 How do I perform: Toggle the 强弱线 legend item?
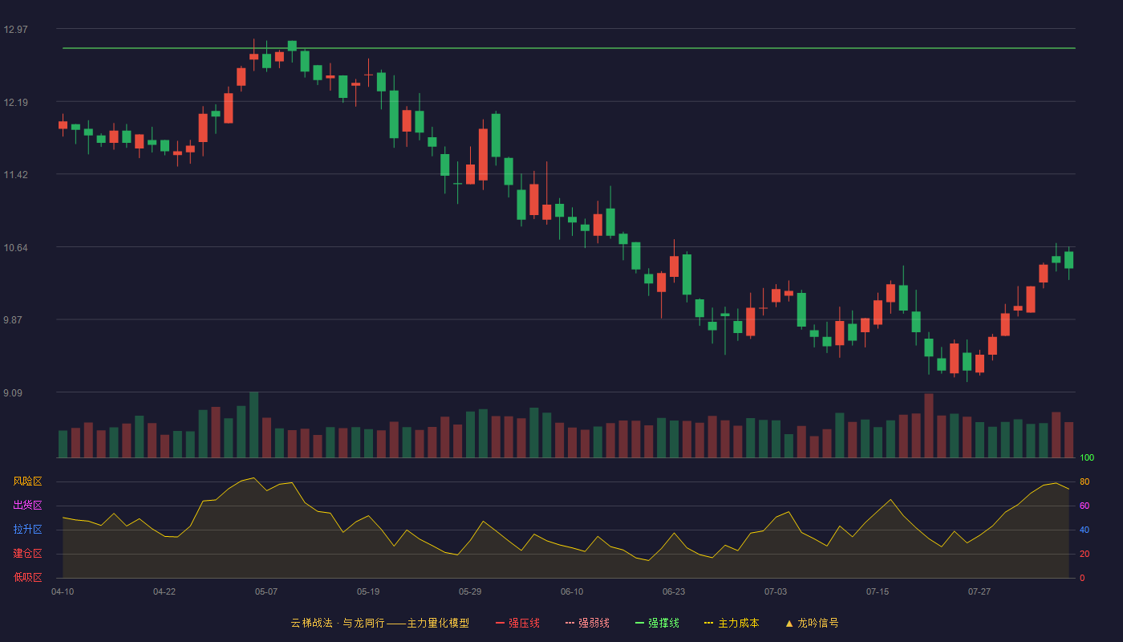pyautogui.click(x=587, y=623)
